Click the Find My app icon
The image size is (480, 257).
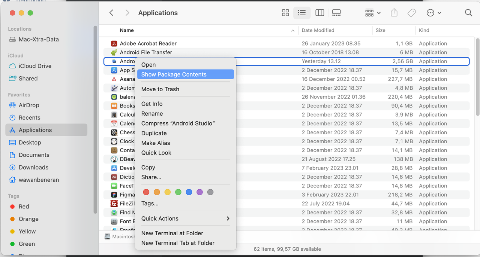point(114,212)
